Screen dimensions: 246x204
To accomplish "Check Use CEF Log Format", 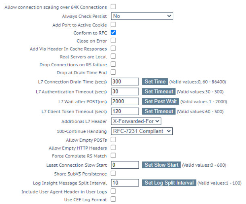I will point(113,199).
